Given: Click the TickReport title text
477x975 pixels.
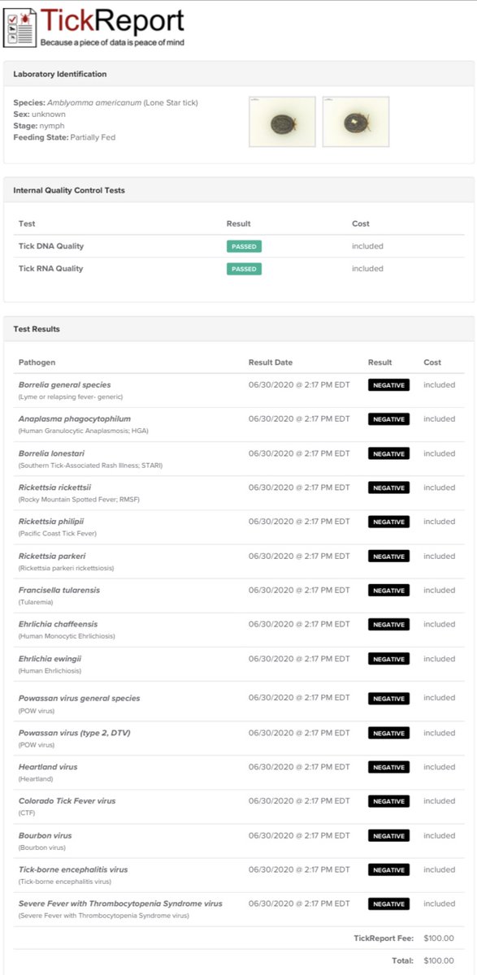Looking at the screenshot, I should tap(112, 19).
